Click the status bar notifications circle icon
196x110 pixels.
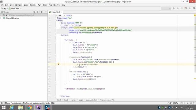194,103
